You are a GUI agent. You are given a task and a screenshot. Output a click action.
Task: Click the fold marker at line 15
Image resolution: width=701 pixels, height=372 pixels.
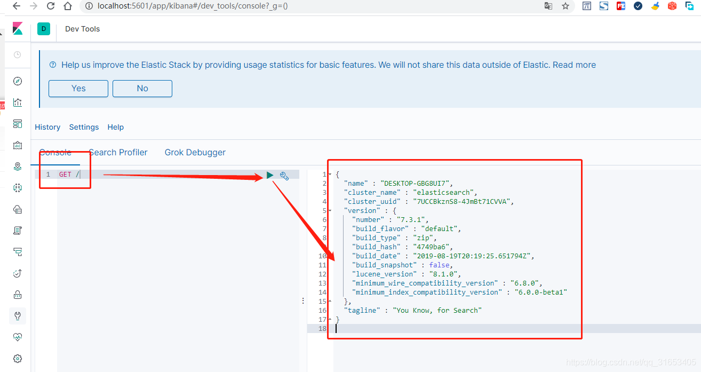click(x=330, y=302)
